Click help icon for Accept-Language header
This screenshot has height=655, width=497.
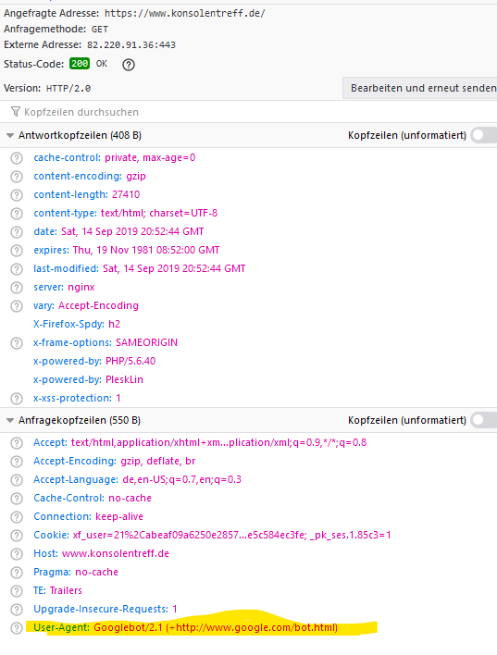17,480
